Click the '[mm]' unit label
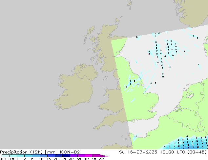 click(x=51, y=152)
